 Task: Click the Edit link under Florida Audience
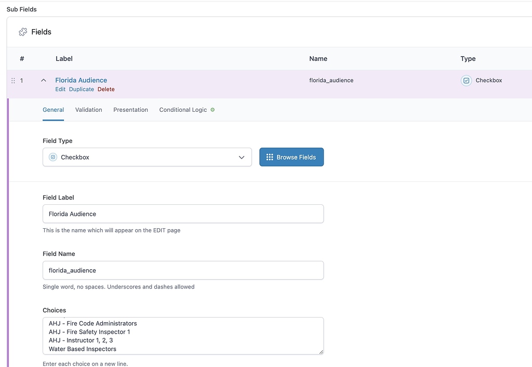coord(60,89)
